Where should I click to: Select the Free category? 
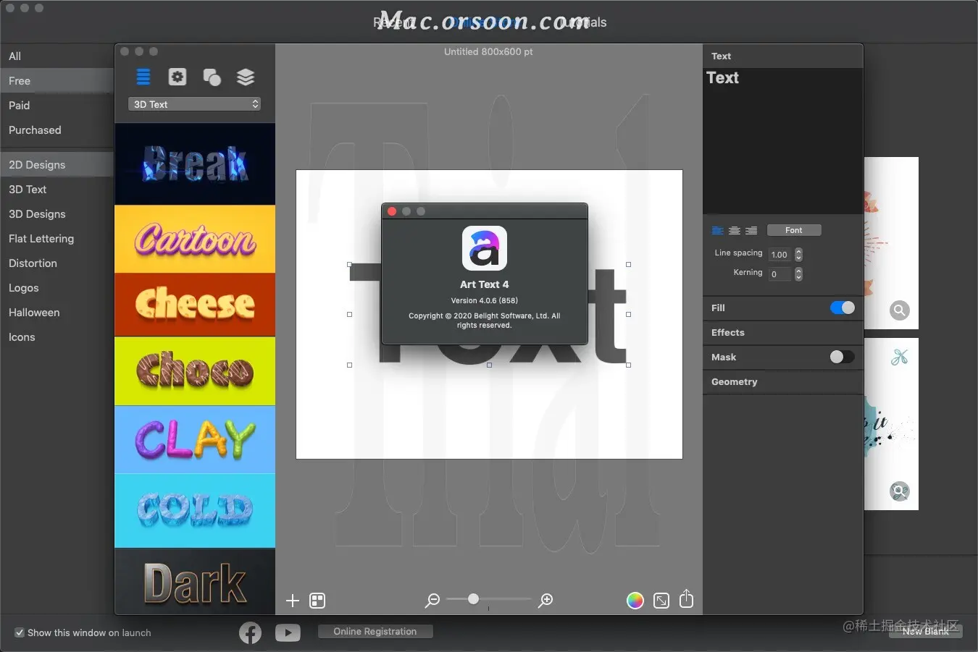(x=57, y=81)
